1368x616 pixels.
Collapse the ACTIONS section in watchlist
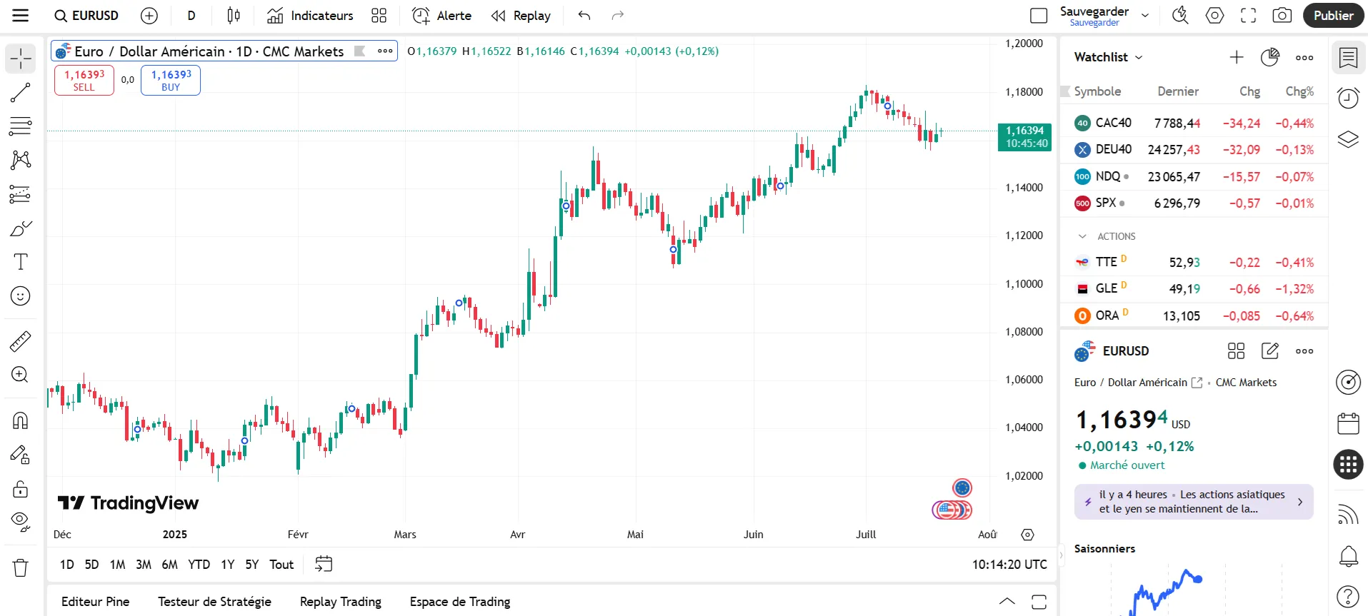point(1082,236)
